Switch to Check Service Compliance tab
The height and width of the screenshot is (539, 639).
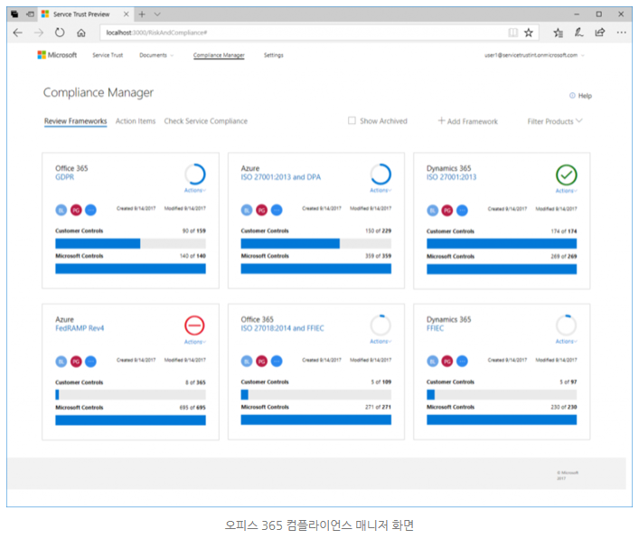point(205,121)
